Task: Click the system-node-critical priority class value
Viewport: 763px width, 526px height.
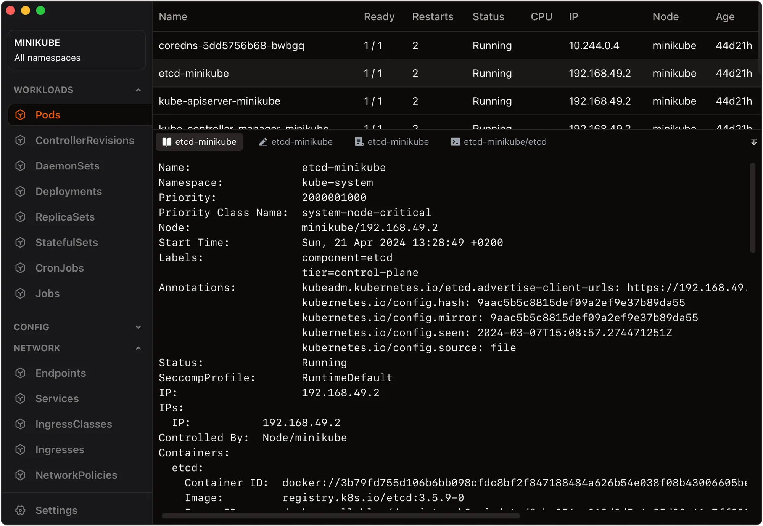Action: coord(366,213)
